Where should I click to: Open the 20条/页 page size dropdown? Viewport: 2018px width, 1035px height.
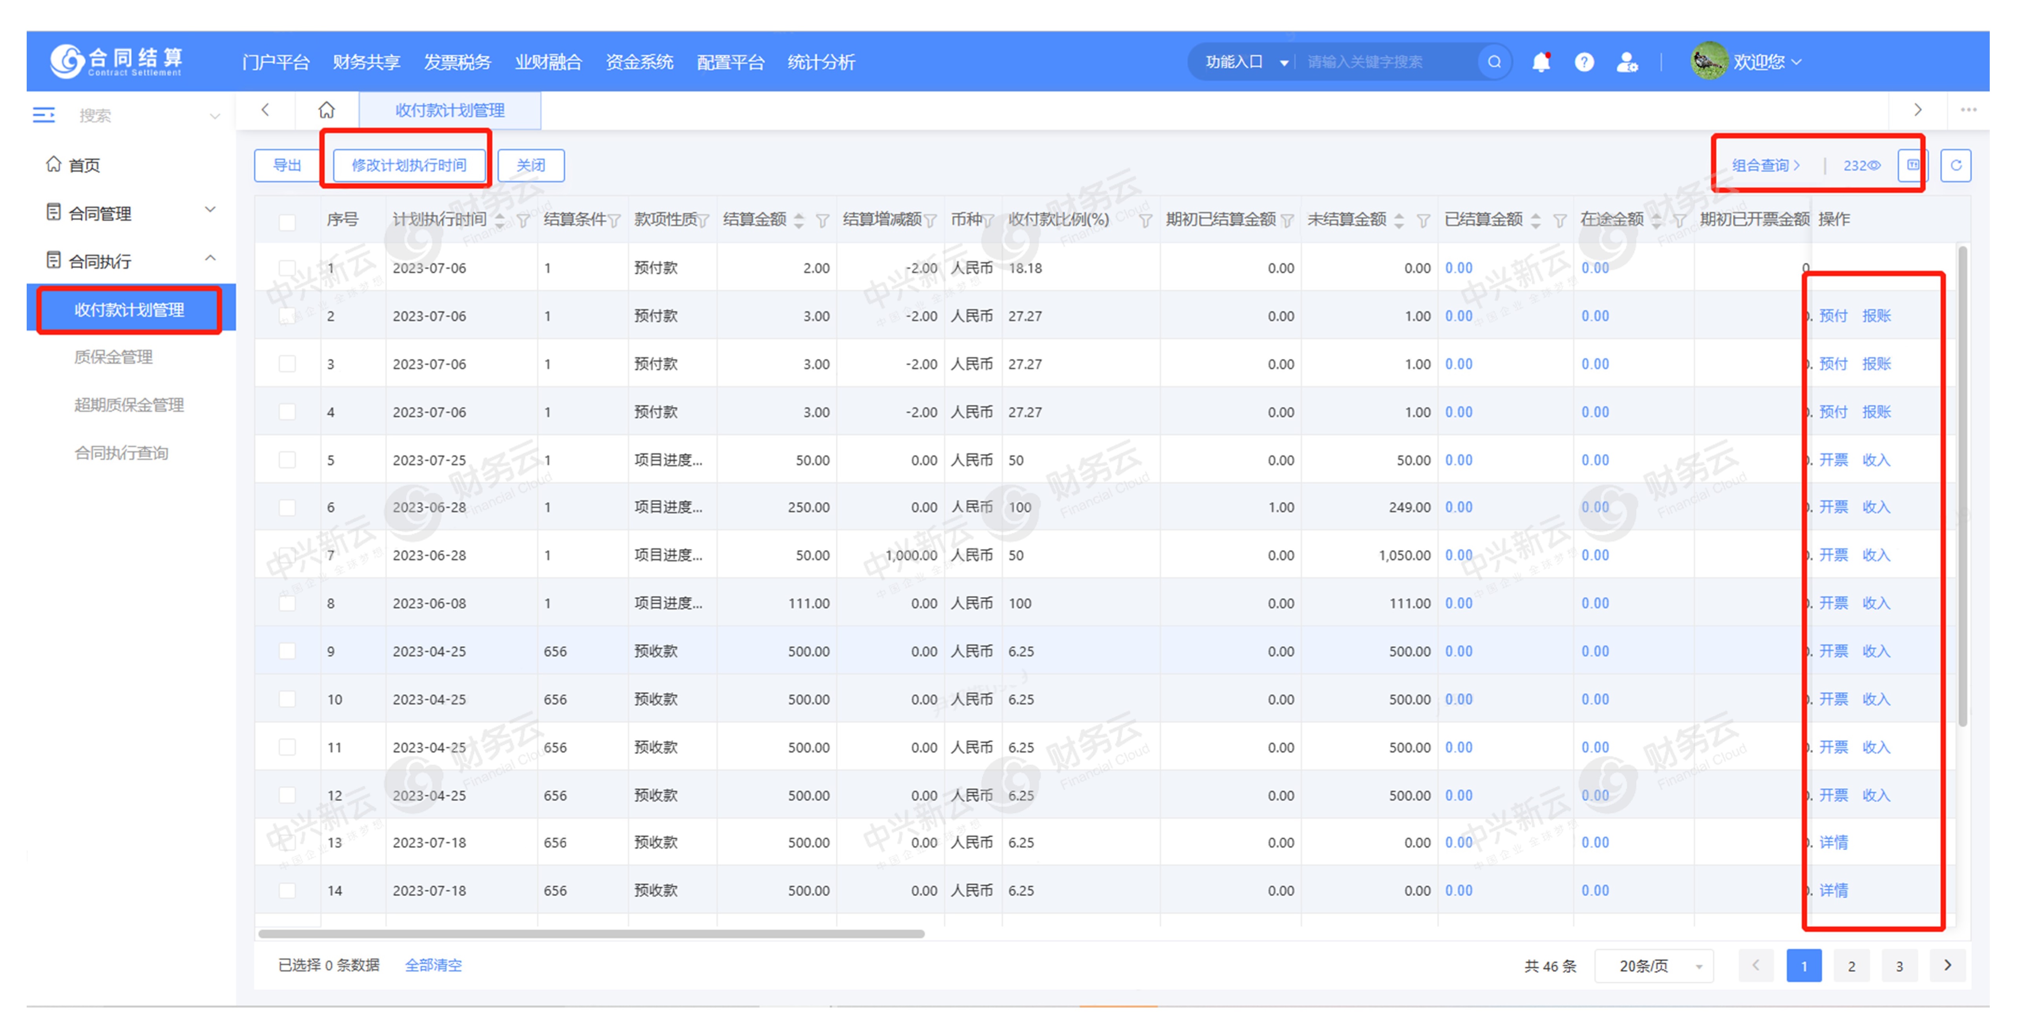tap(1654, 966)
